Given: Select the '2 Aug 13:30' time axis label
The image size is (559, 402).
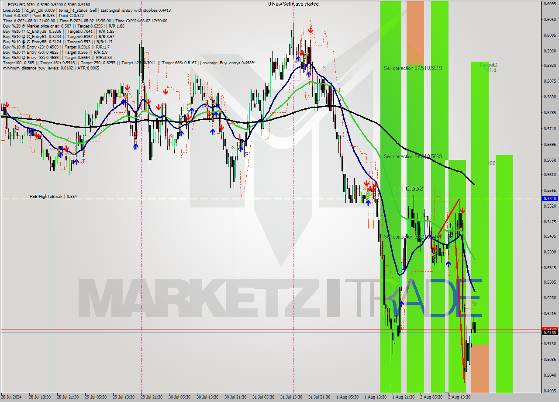Looking at the screenshot, I should (459, 397).
